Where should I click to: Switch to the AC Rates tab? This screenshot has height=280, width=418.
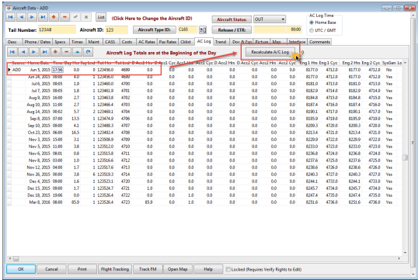tap(147, 42)
